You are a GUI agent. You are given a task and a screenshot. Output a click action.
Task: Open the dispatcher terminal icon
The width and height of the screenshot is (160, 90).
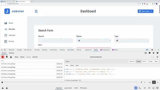140,88
